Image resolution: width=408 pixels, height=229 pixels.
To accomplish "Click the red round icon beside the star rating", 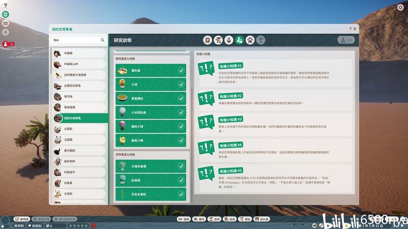I will (x=93, y=225).
